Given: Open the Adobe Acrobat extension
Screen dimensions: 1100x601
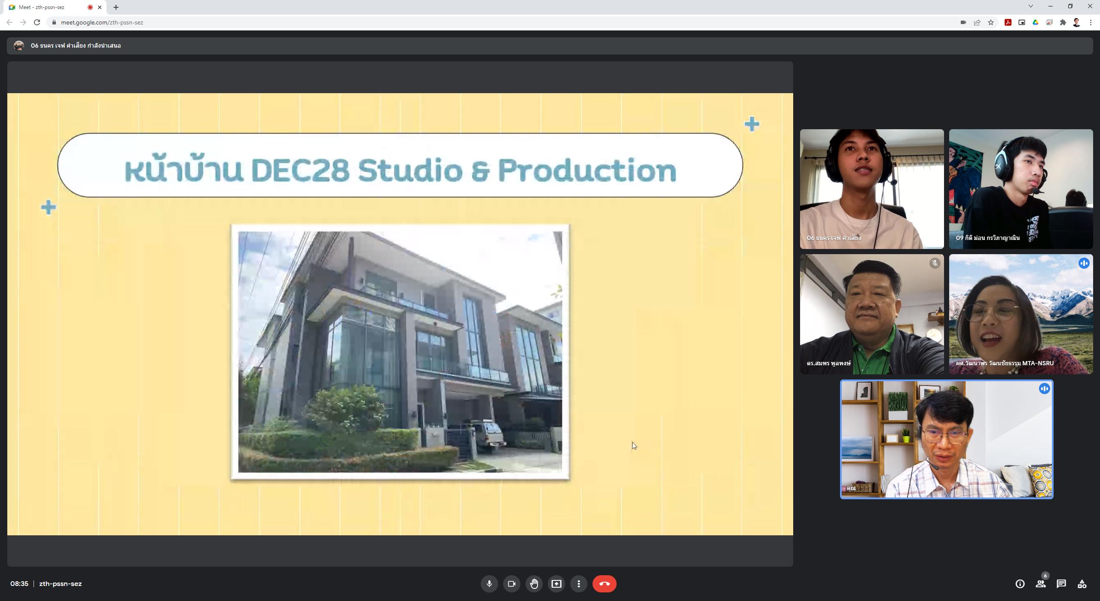Looking at the screenshot, I should (x=1008, y=22).
